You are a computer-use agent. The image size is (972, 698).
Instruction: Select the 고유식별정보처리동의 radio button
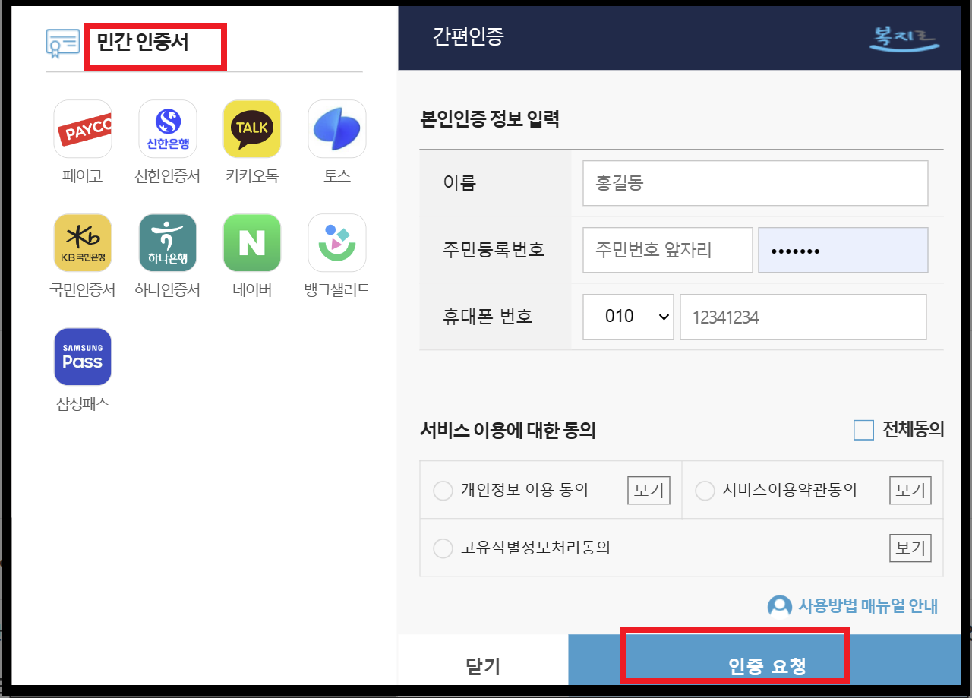443,548
